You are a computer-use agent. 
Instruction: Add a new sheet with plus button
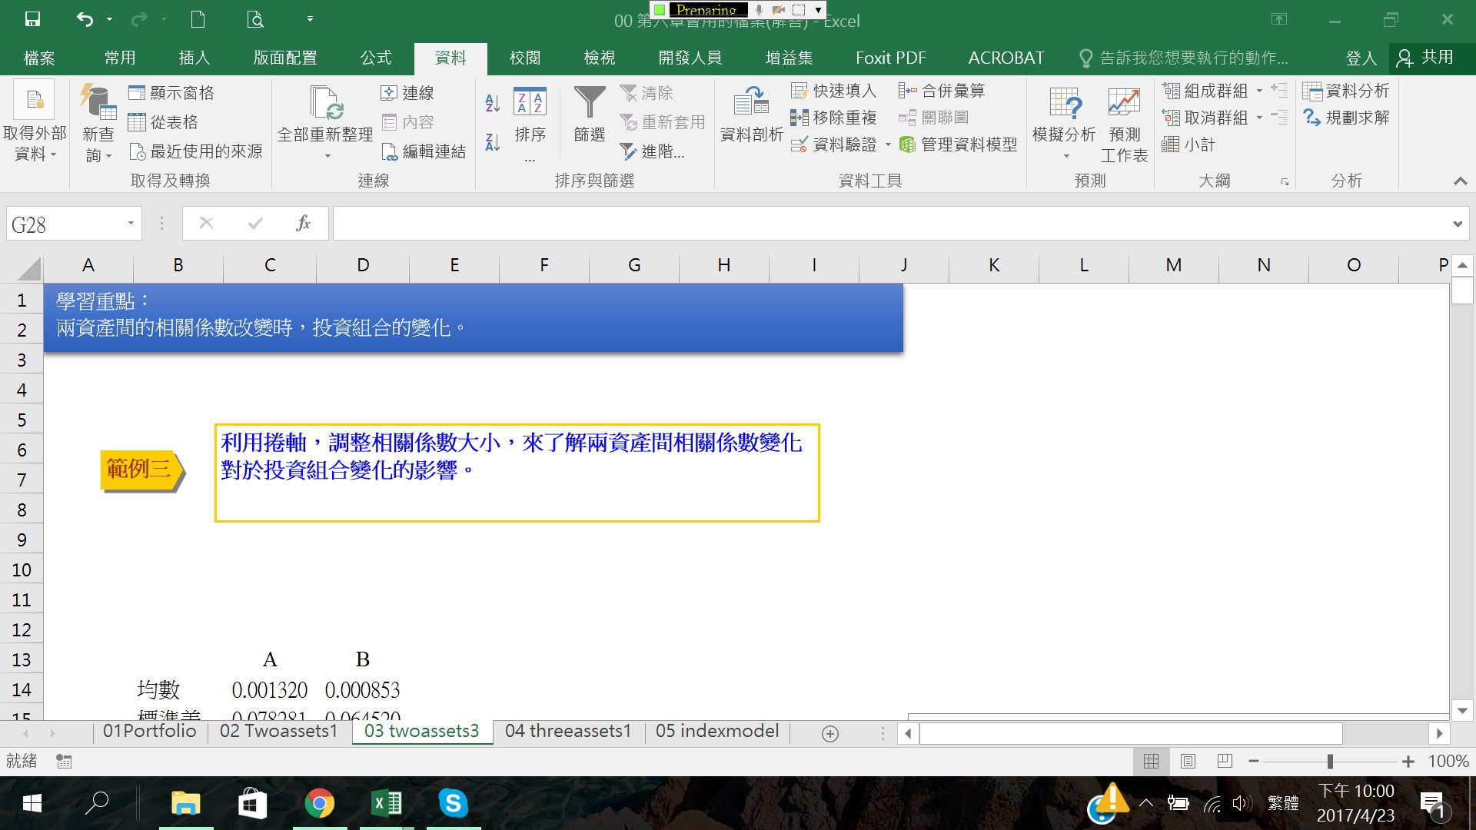[x=830, y=734]
